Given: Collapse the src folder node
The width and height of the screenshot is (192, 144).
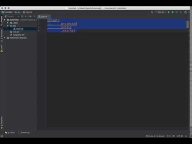Looking at the screenshot, I should [x=8, y=26].
